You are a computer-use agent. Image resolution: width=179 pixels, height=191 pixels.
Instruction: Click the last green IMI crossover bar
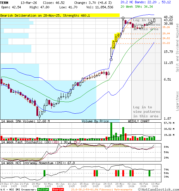point(149,173)
